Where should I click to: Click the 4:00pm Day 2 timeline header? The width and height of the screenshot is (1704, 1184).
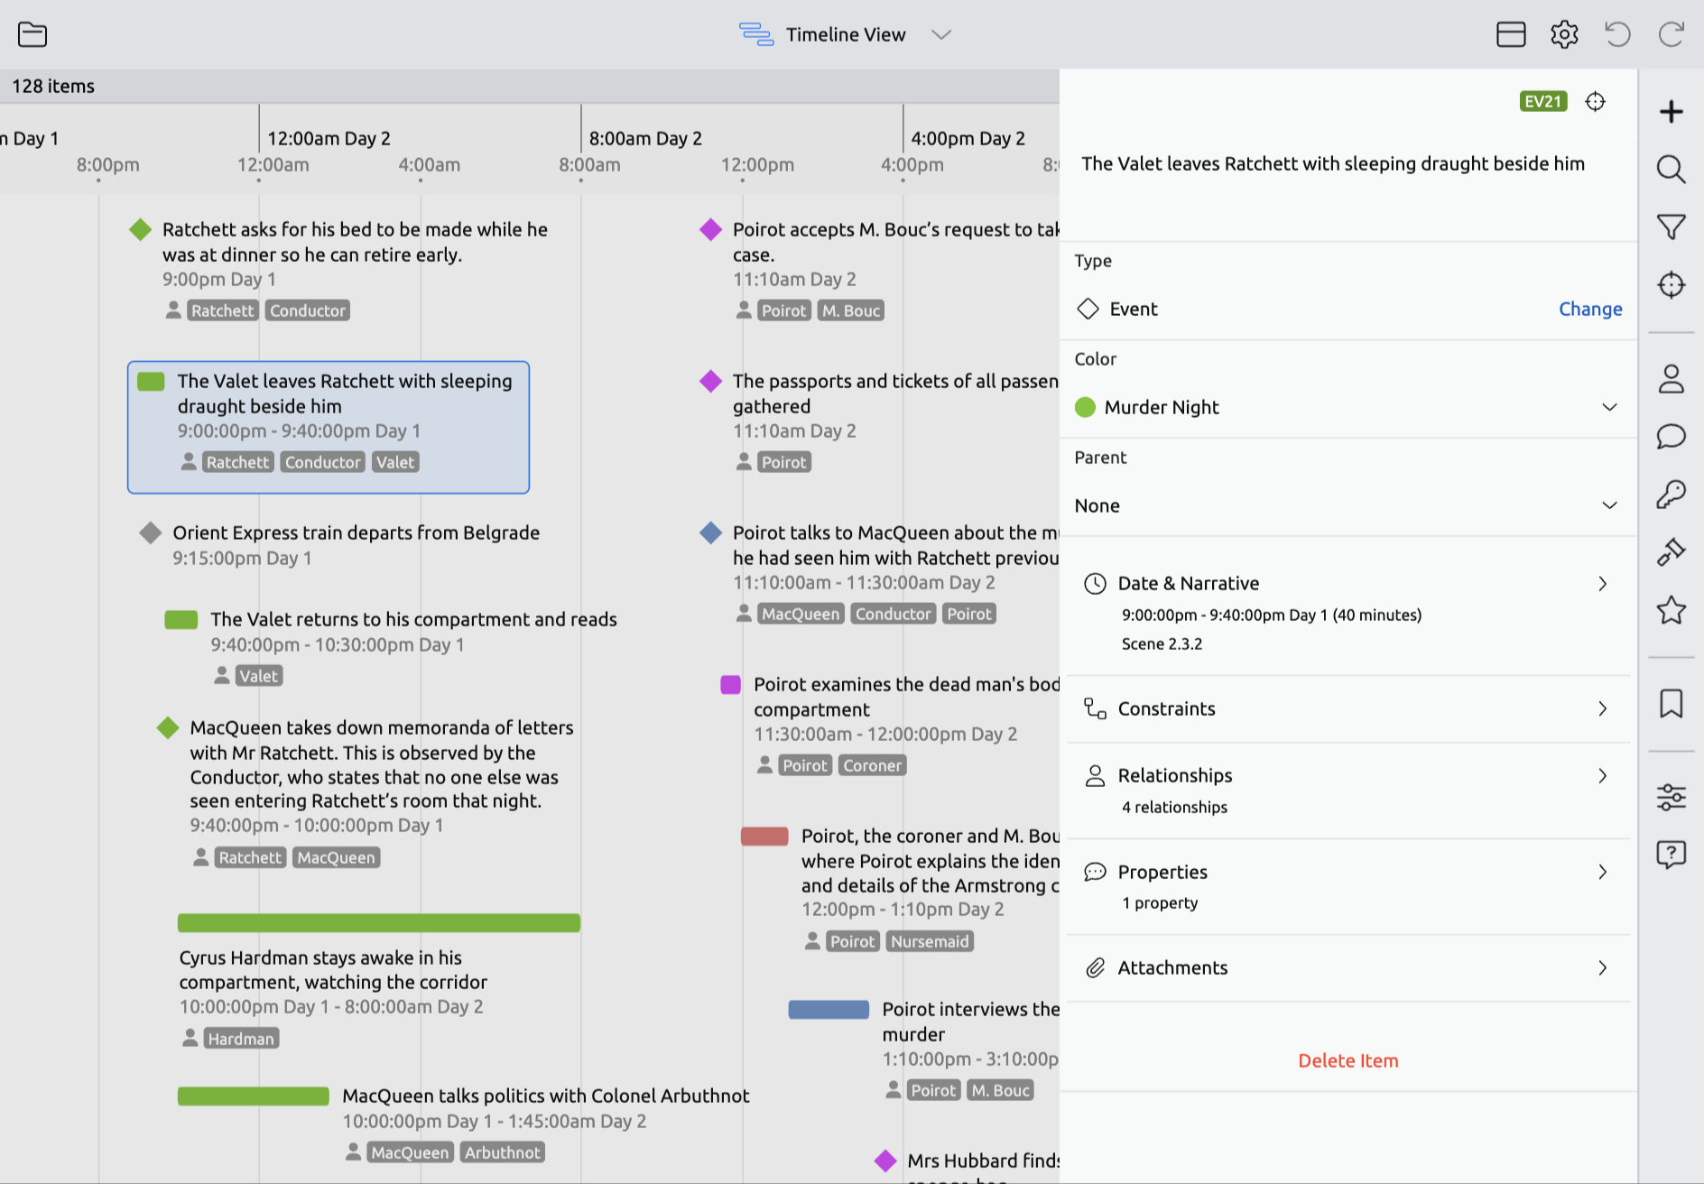pyautogui.click(x=968, y=138)
